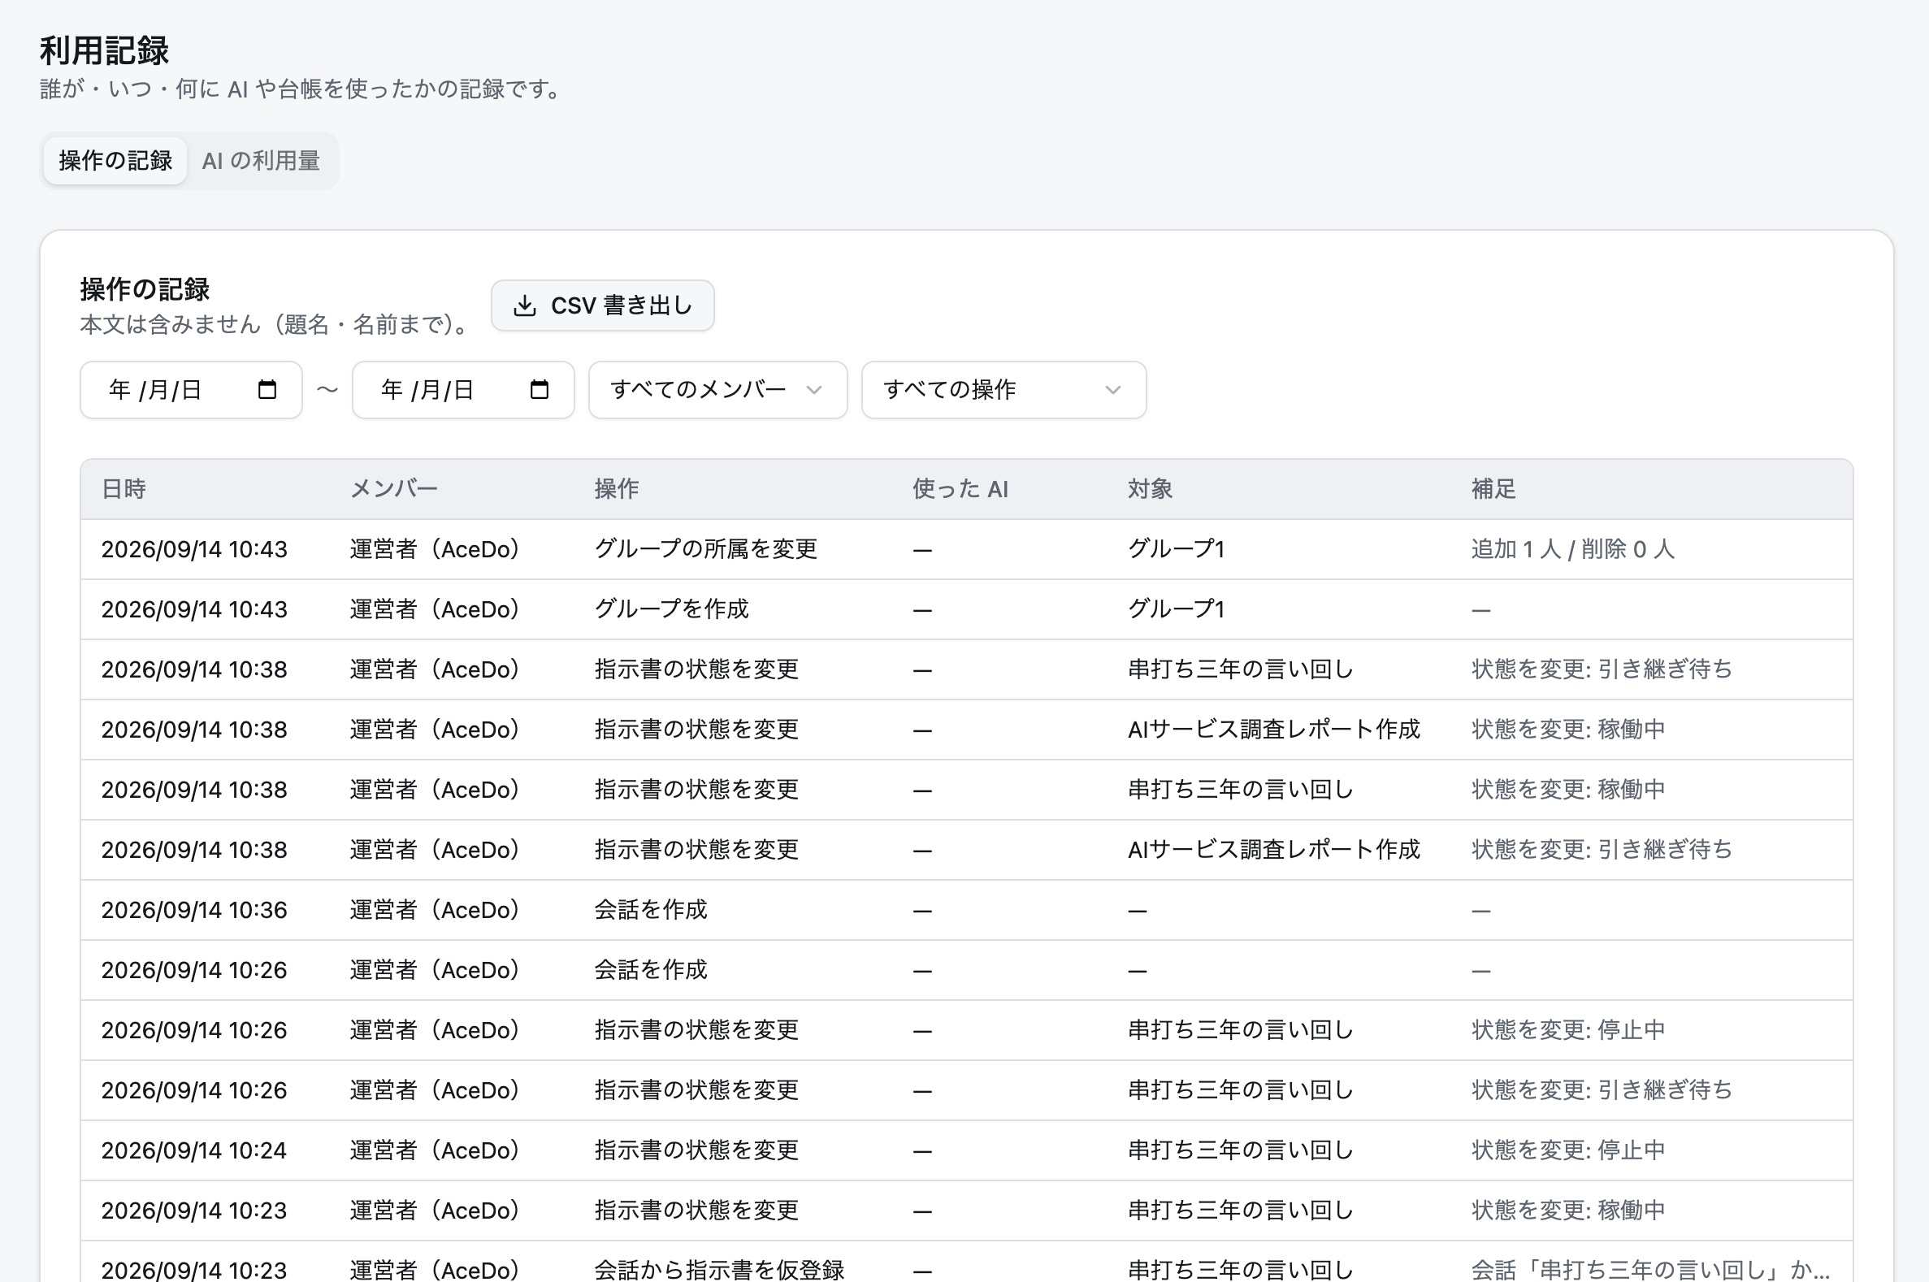Click the 使った AI column header

960,489
